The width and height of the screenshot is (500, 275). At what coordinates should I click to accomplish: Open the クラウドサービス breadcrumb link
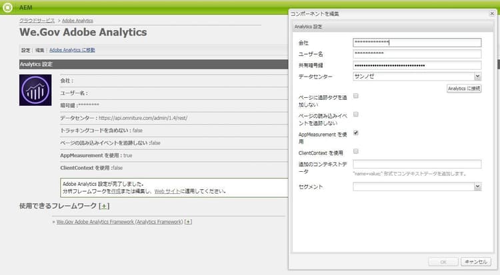[37, 21]
